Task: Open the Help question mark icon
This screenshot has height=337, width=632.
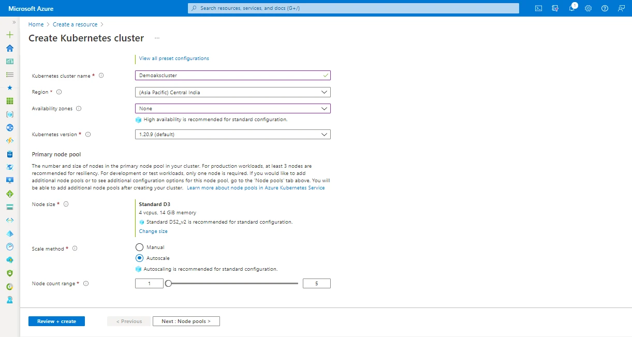Action: [605, 8]
